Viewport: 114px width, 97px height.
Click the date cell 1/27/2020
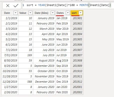click(x=10, y=87)
